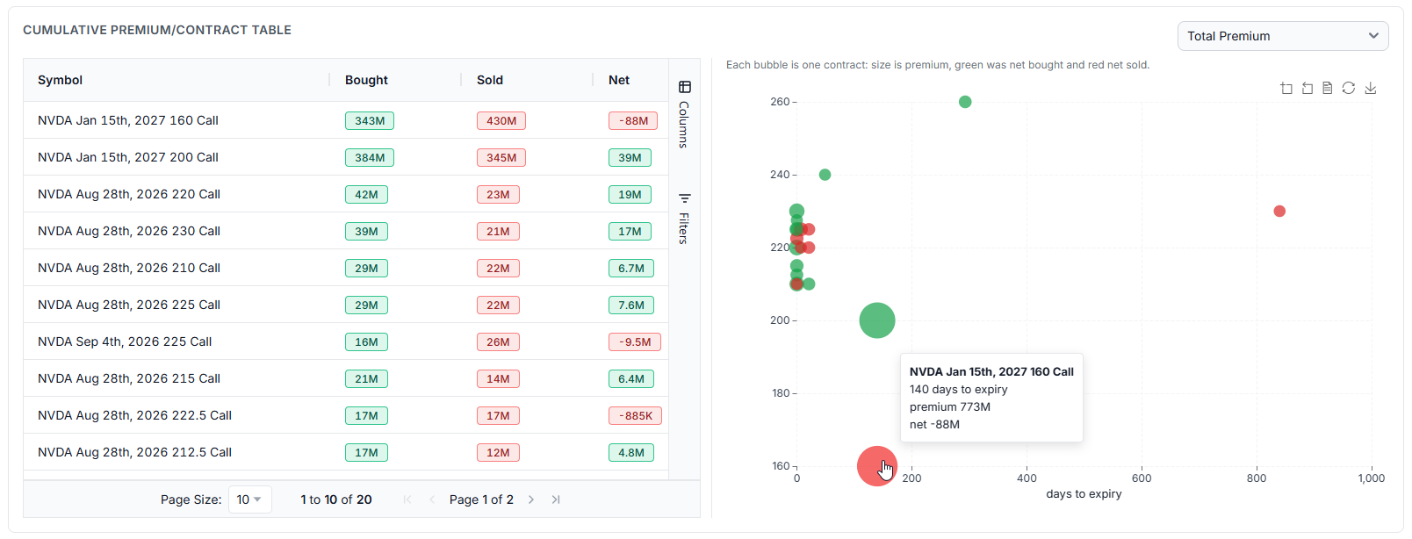Viewport: 1412px width, 539px height.
Task: Select row NVDA Aug 28th, 2026 220 Call
Action: (x=346, y=194)
